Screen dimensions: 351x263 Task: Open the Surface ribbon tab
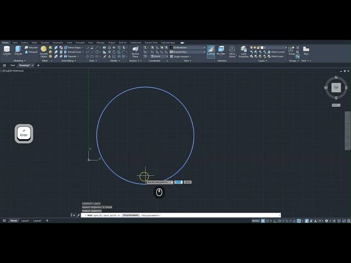coord(24,43)
